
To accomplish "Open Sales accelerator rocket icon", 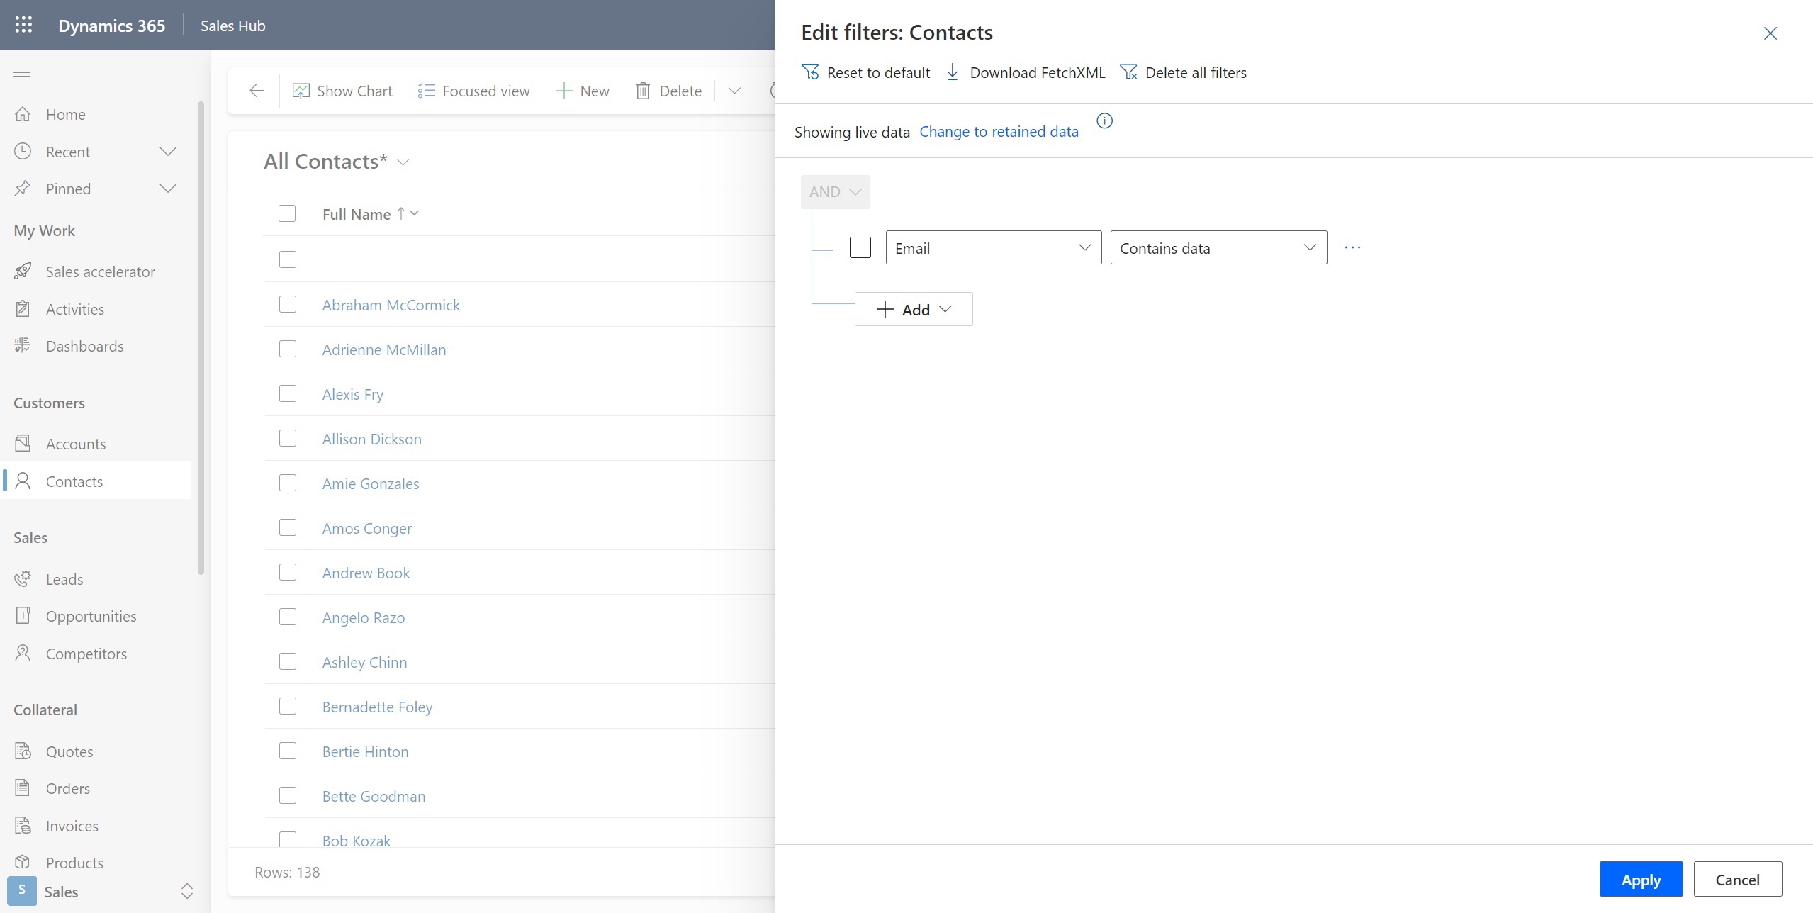I will pyautogui.click(x=23, y=271).
